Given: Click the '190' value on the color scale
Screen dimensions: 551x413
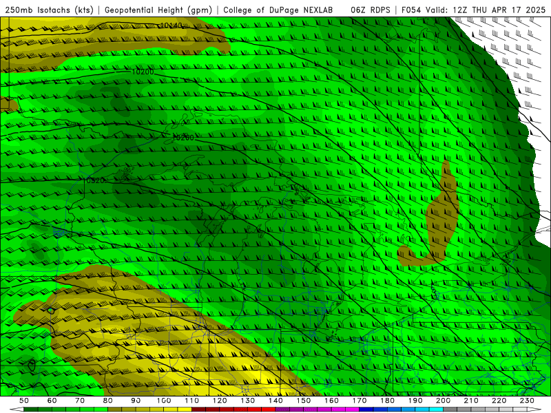Looking at the screenshot, I should pos(415,401).
